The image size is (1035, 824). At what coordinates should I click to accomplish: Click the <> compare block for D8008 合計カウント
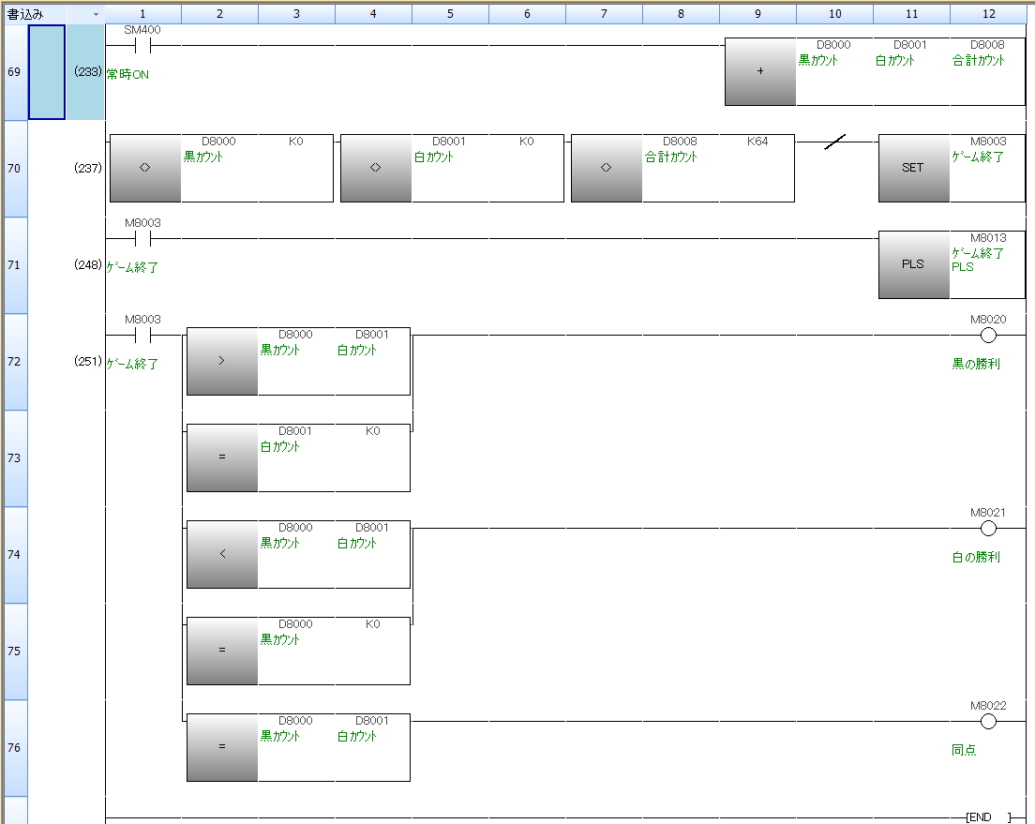[x=607, y=168]
